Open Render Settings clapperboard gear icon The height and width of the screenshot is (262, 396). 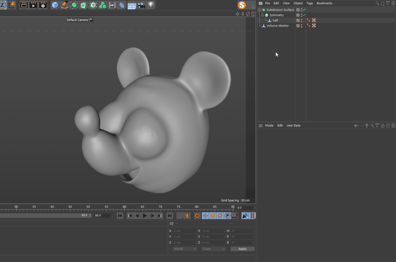click(43, 5)
